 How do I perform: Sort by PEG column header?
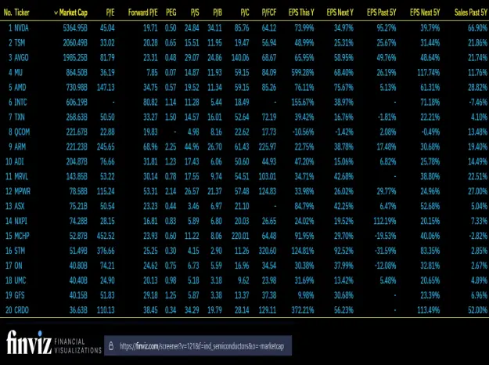point(171,13)
